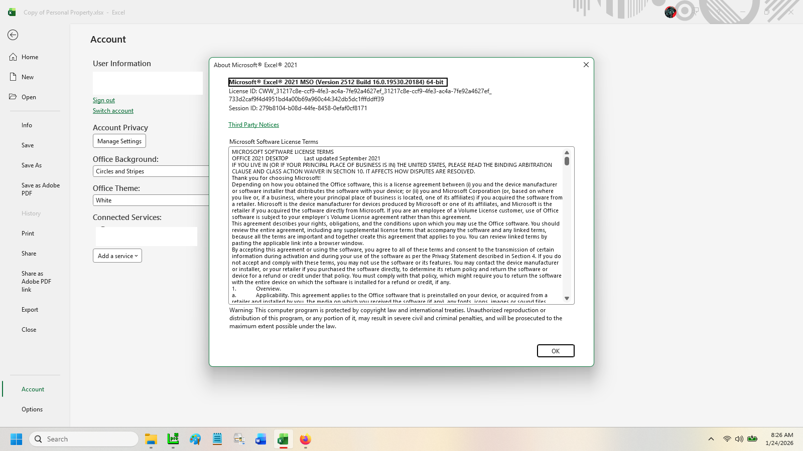This screenshot has height=451, width=803.
Task: Click the Manage Settings button
Action: click(x=119, y=141)
